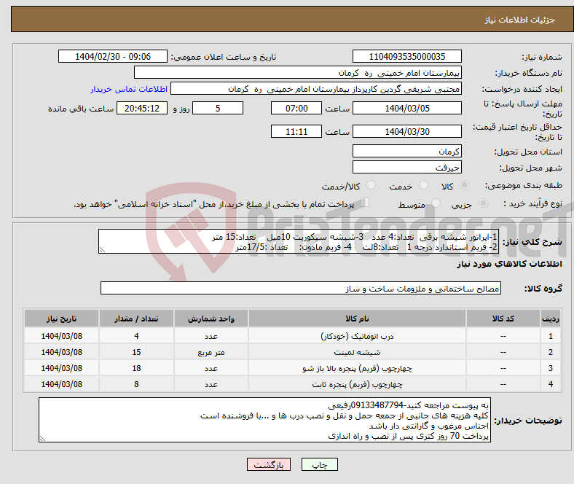Click the need date in row 1
Screen dimensions: 574x484
coord(61,336)
